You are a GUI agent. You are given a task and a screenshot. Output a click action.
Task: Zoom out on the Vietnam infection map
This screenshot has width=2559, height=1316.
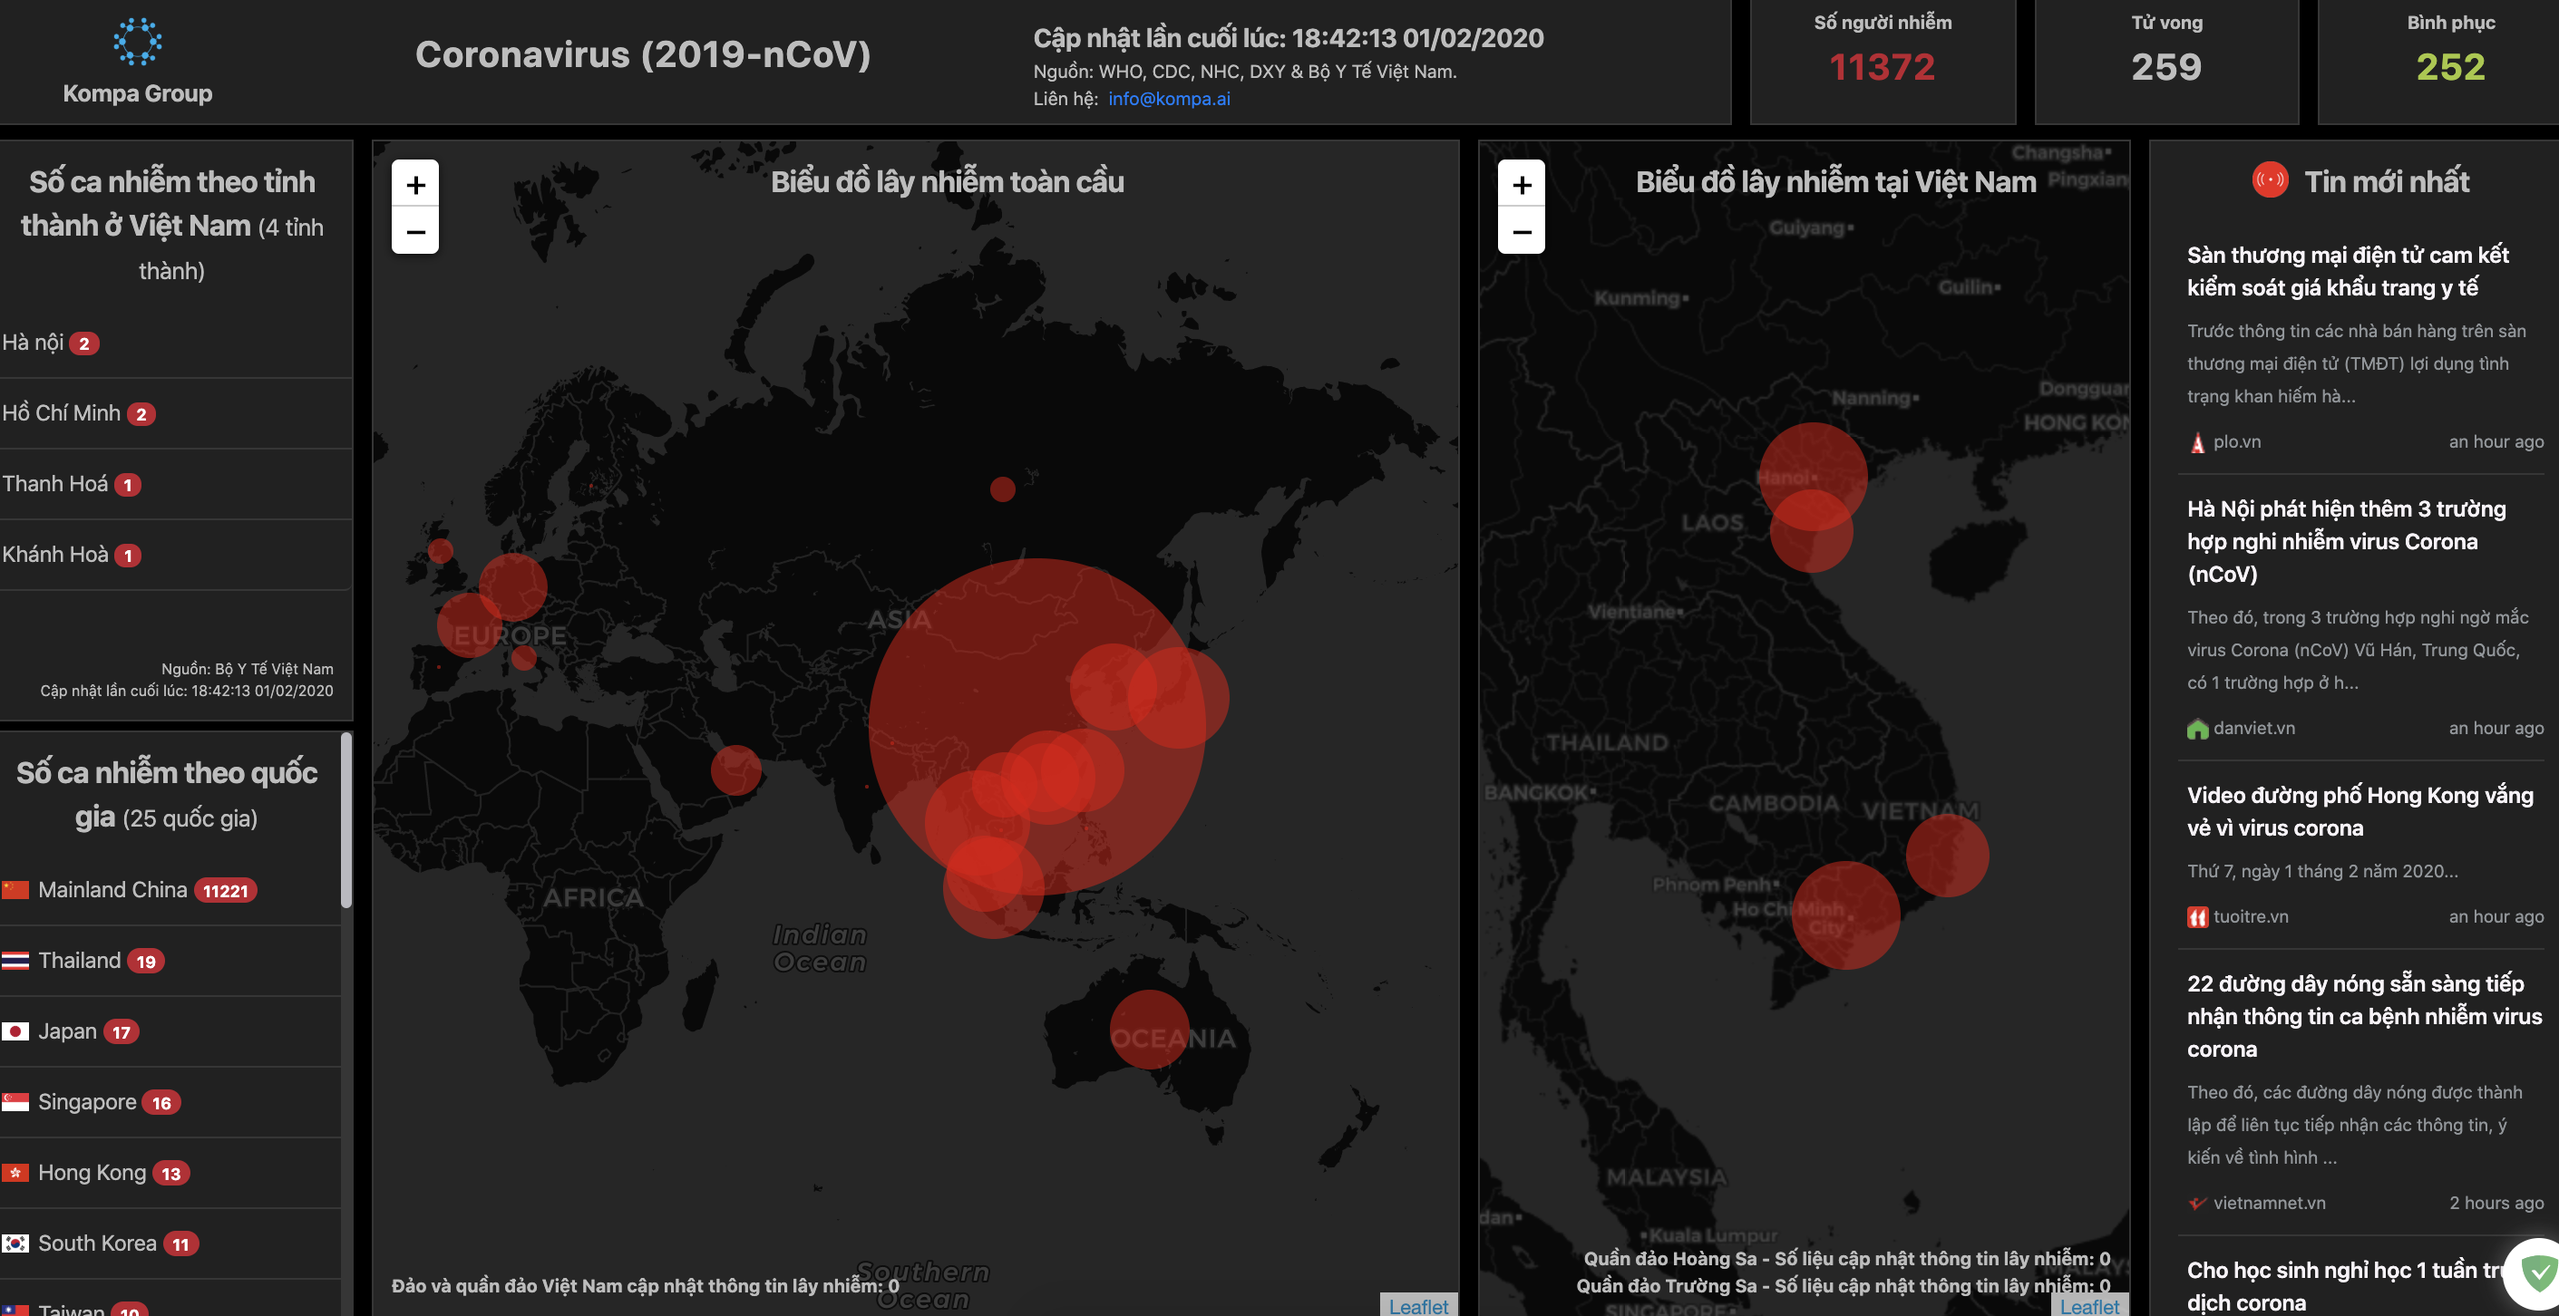point(1521,232)
